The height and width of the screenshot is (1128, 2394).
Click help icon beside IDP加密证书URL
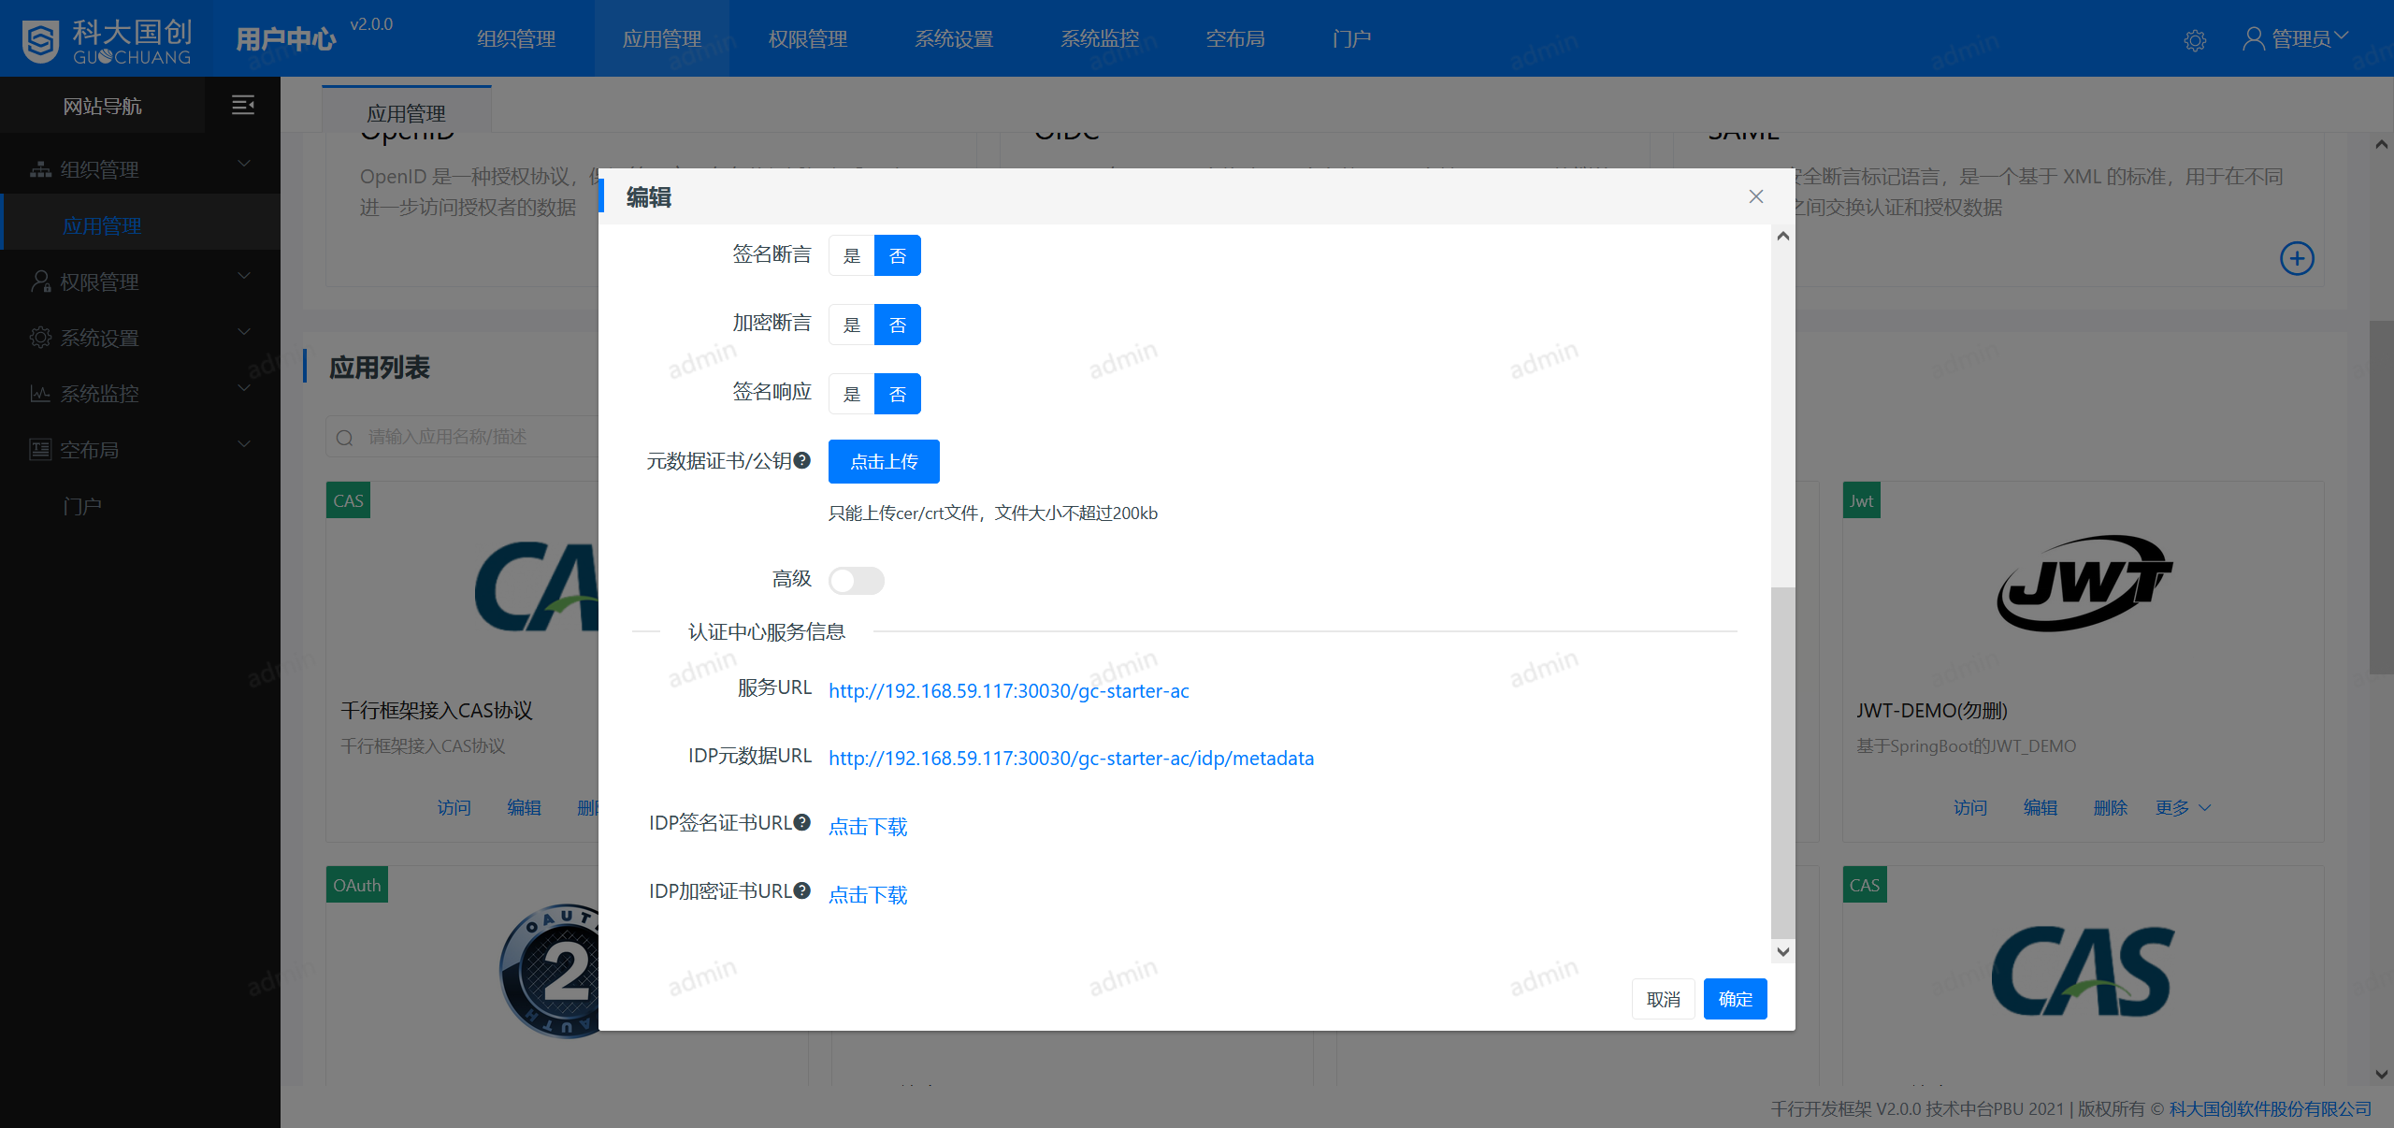(x=802, y=890)
